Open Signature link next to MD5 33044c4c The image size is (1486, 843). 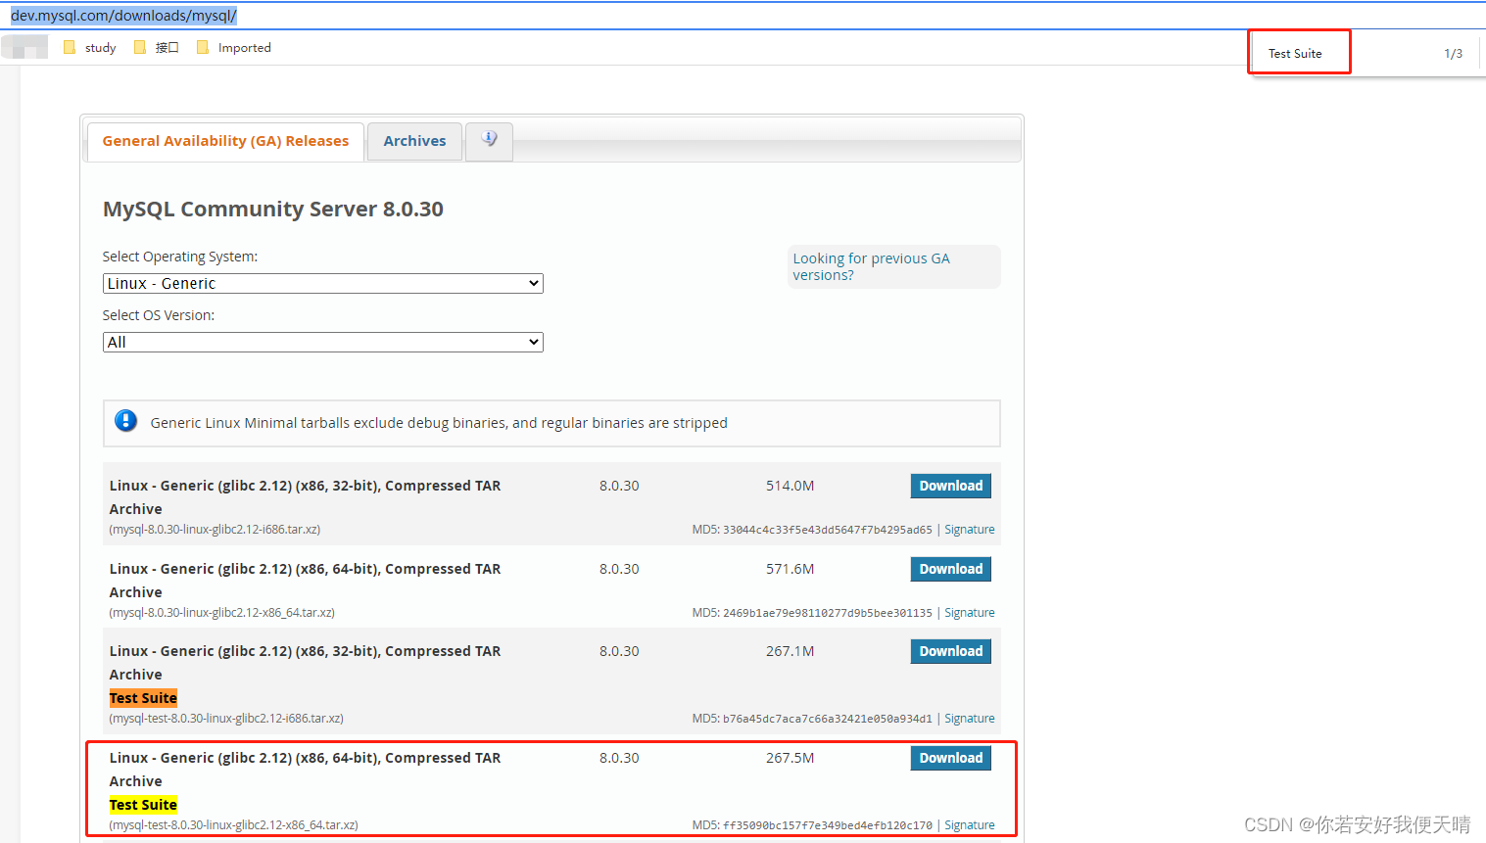click(x=969, y=529)
